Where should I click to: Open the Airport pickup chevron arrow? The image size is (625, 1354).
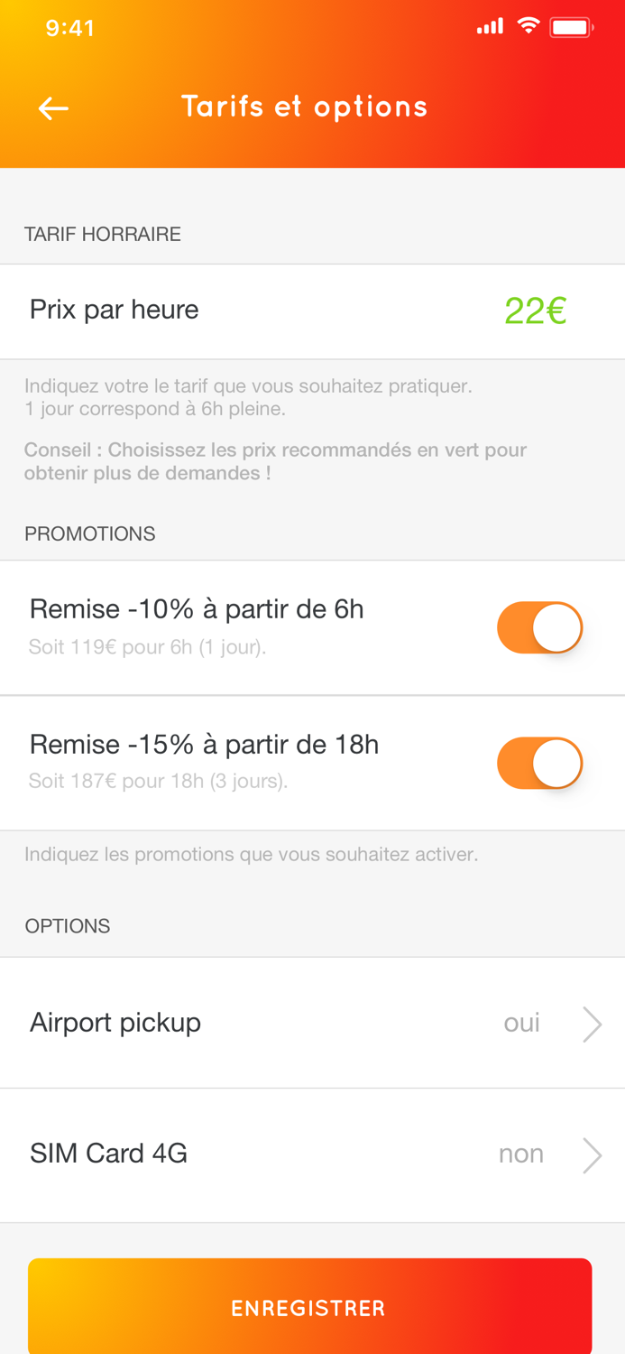593,1023
